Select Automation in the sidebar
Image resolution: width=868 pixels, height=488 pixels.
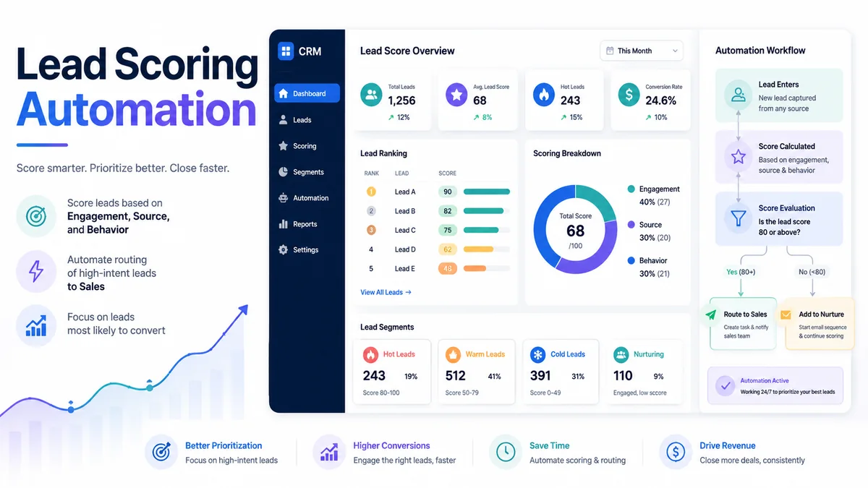click(x=307, y=198)
